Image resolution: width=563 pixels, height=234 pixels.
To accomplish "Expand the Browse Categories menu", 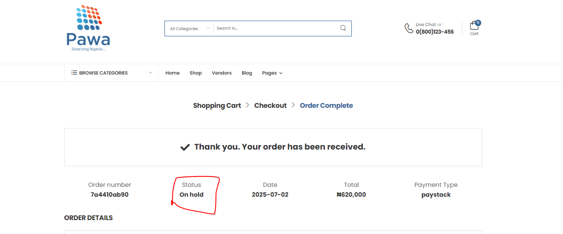I will click(x=111, y=73).
